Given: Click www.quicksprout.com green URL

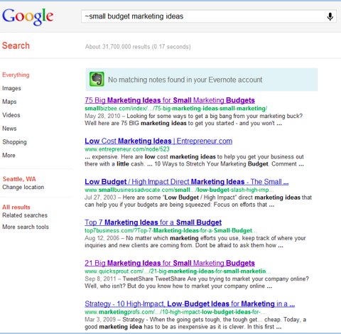Looking at the screenshot, I should click(178, 271).
